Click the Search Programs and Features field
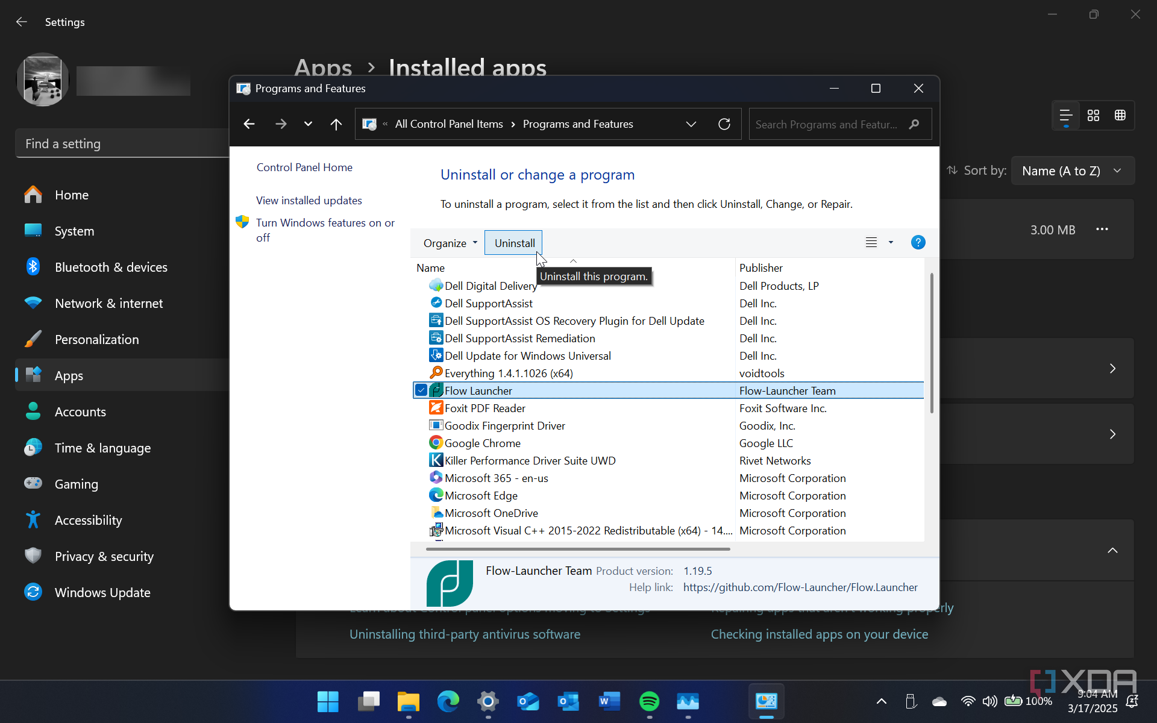 pos(840,124)
